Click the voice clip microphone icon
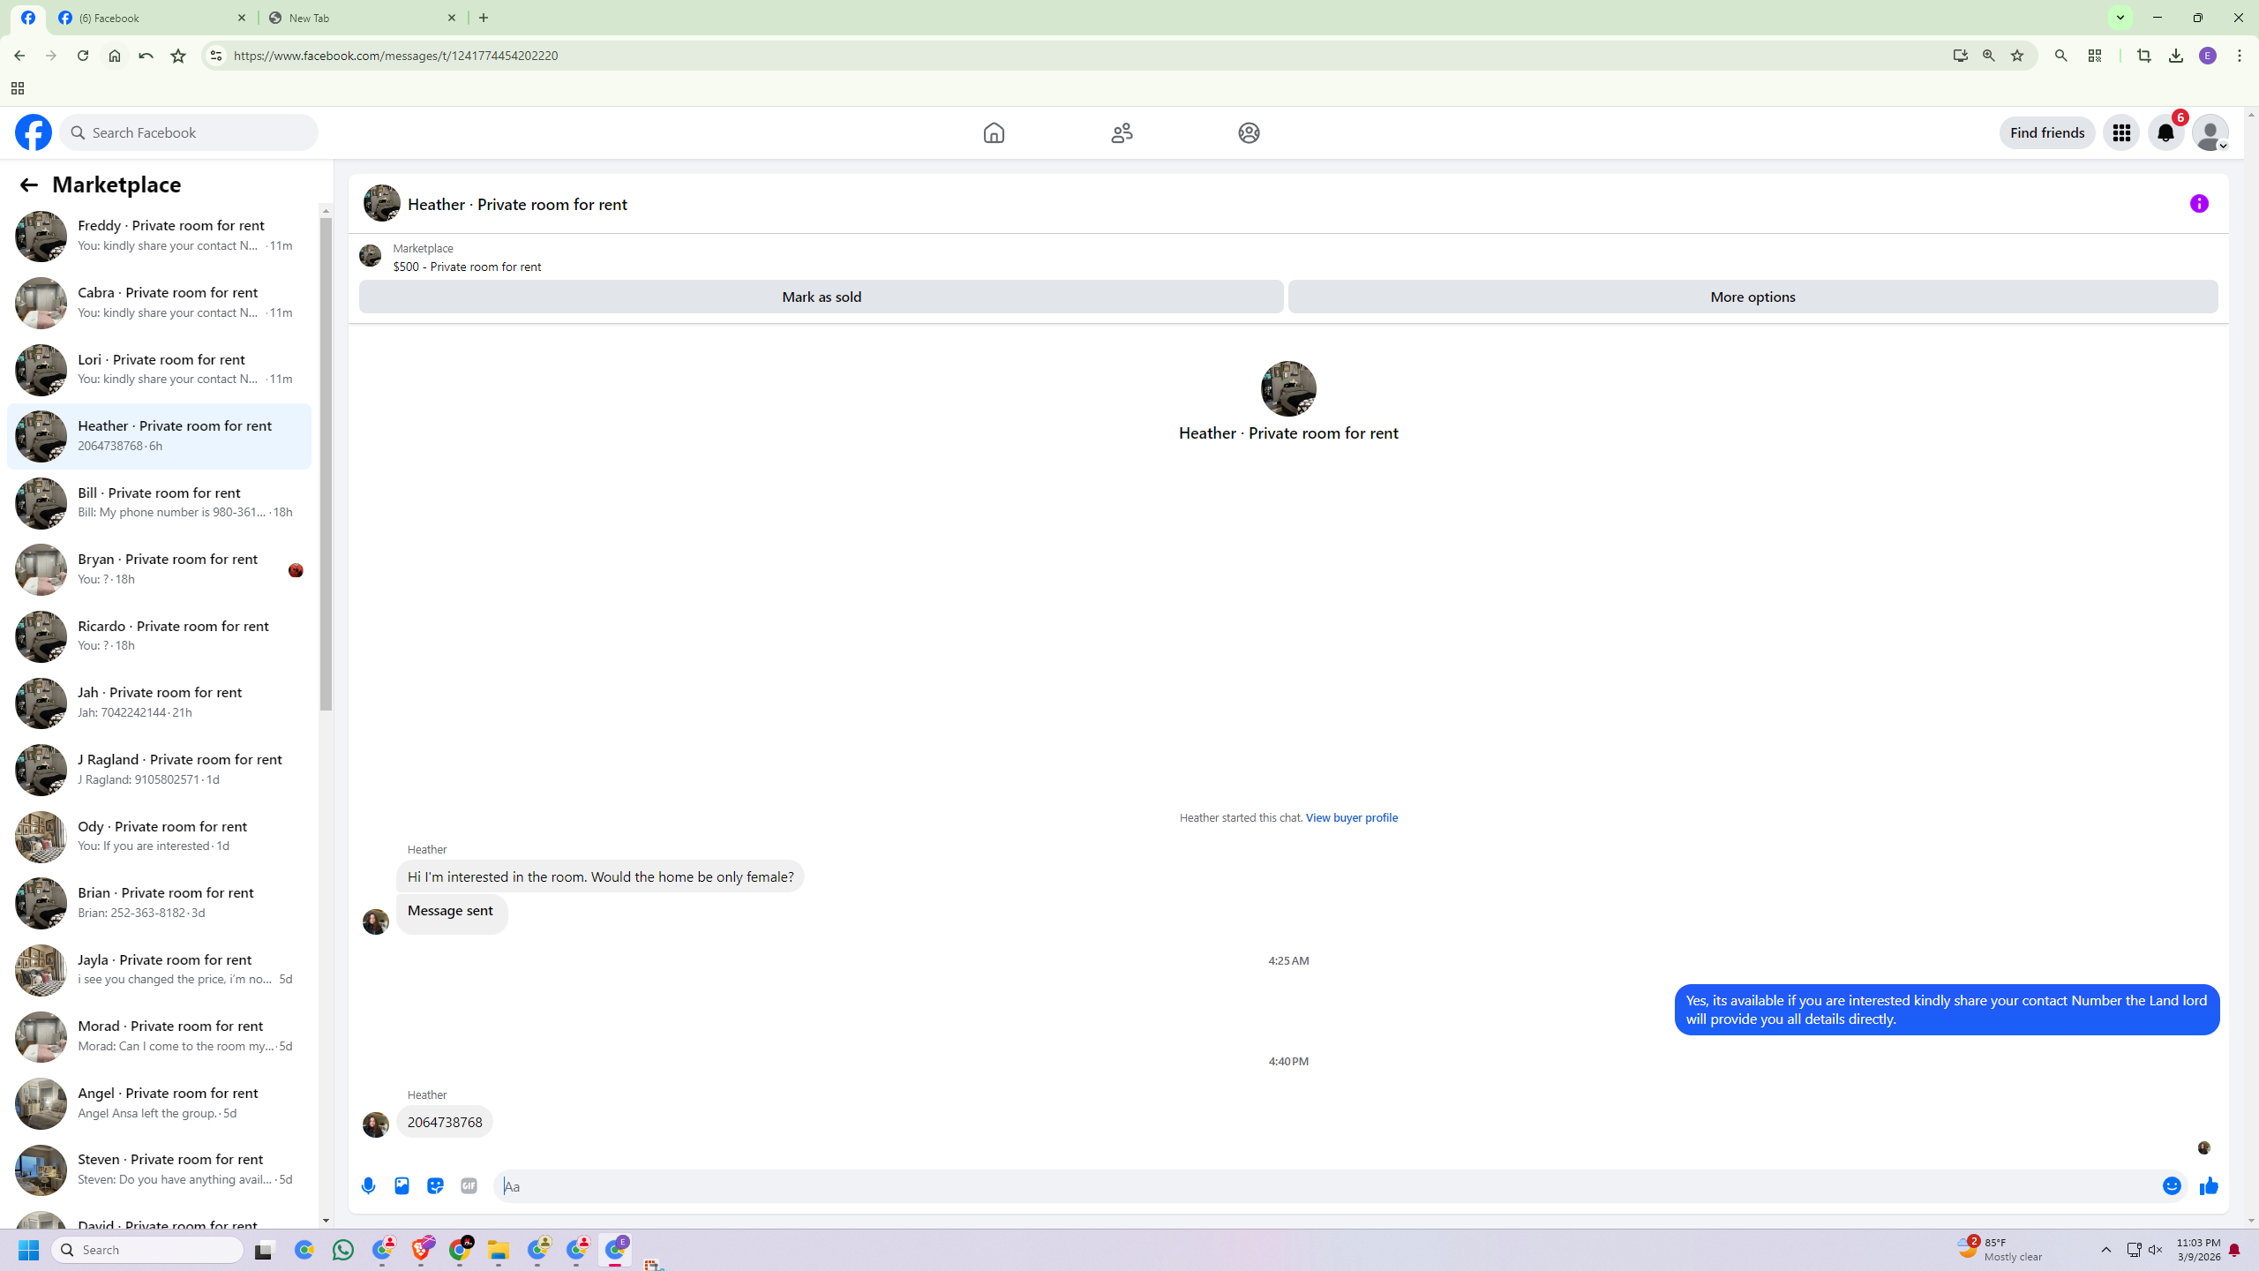Image resolution: width=2259 pixels, height=1271 pixels. (x=368, y=1185)
